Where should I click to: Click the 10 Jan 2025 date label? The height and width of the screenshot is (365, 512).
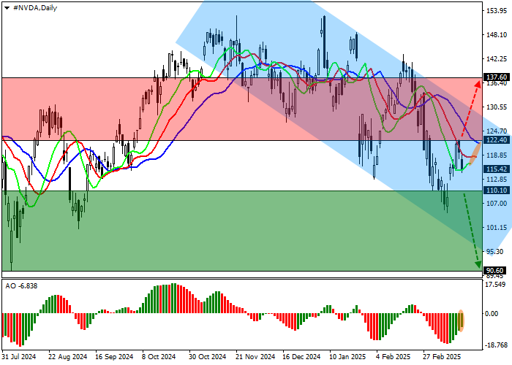tap(347, 358)
